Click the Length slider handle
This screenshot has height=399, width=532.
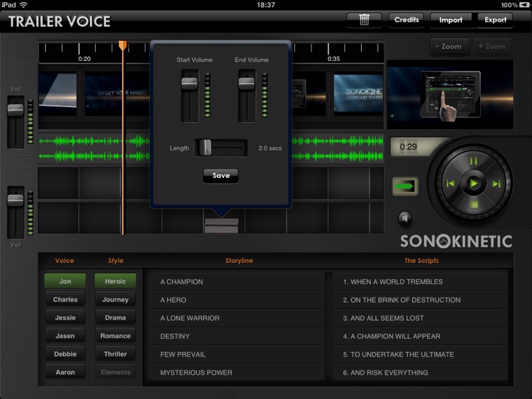click(205, 147)
